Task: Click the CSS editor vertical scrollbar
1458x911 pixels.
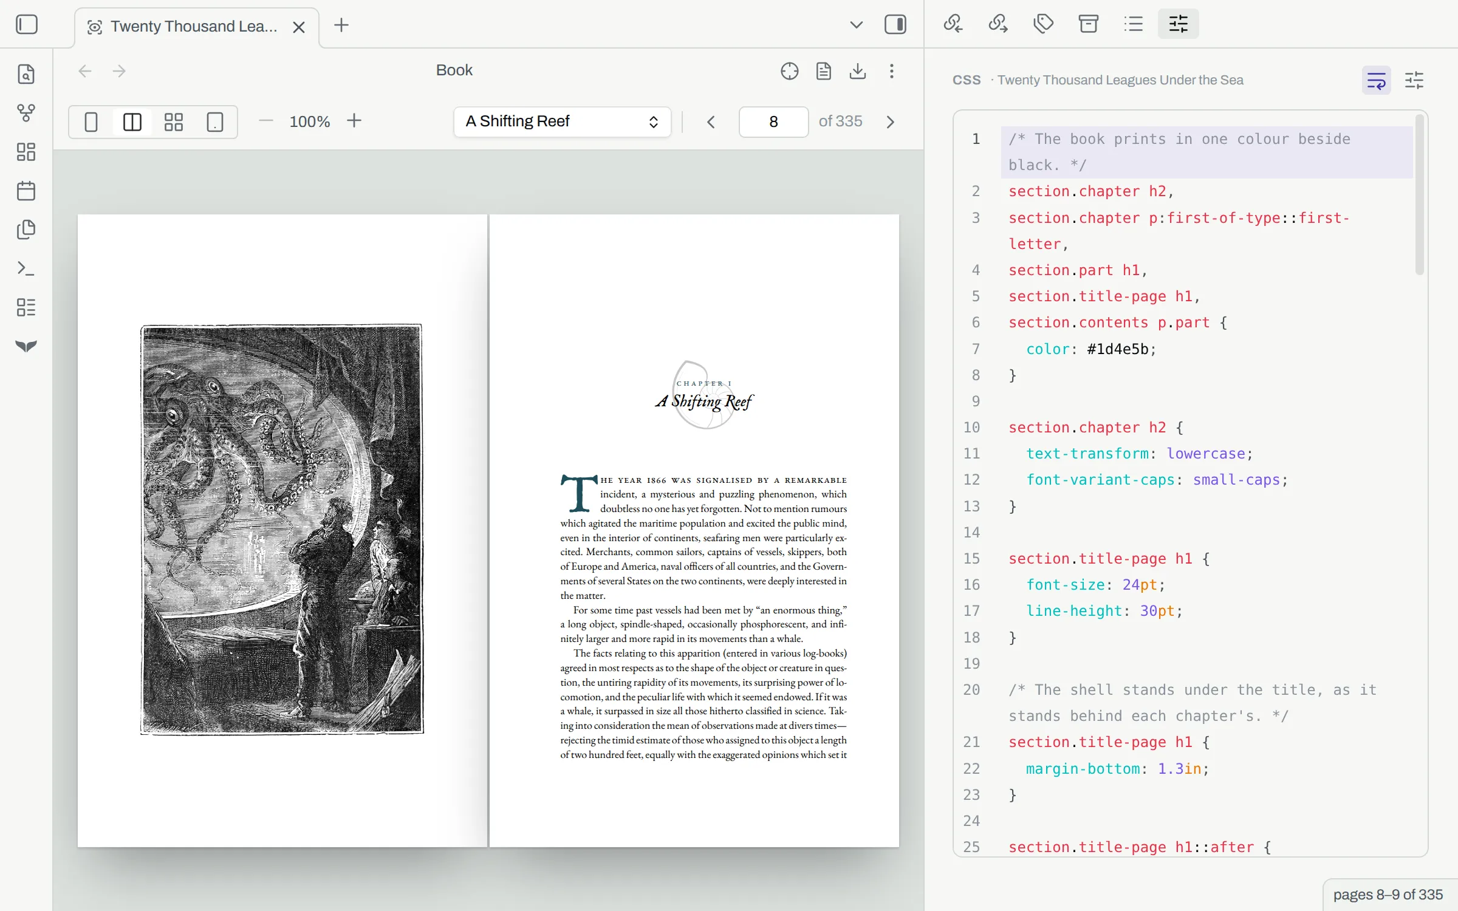Action: coord(1420,194)
